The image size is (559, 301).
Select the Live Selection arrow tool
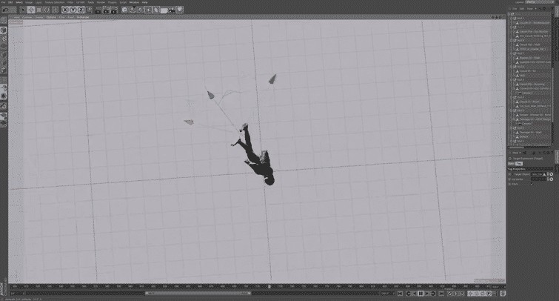(x=23, y=10)
